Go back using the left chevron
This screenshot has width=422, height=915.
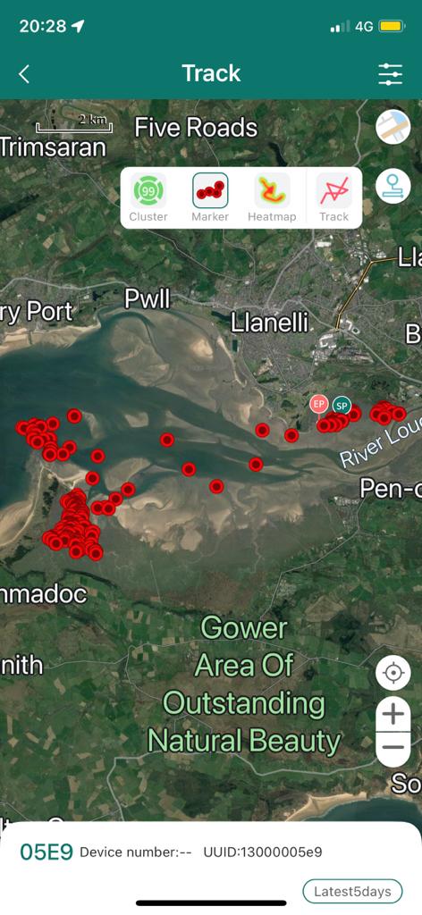[x=23, y=74]
